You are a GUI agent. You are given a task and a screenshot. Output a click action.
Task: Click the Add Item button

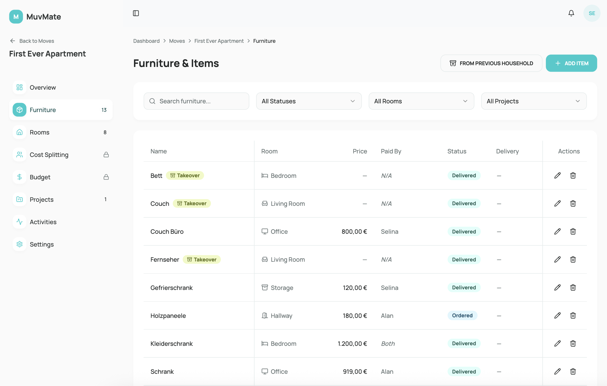point(571,63)
